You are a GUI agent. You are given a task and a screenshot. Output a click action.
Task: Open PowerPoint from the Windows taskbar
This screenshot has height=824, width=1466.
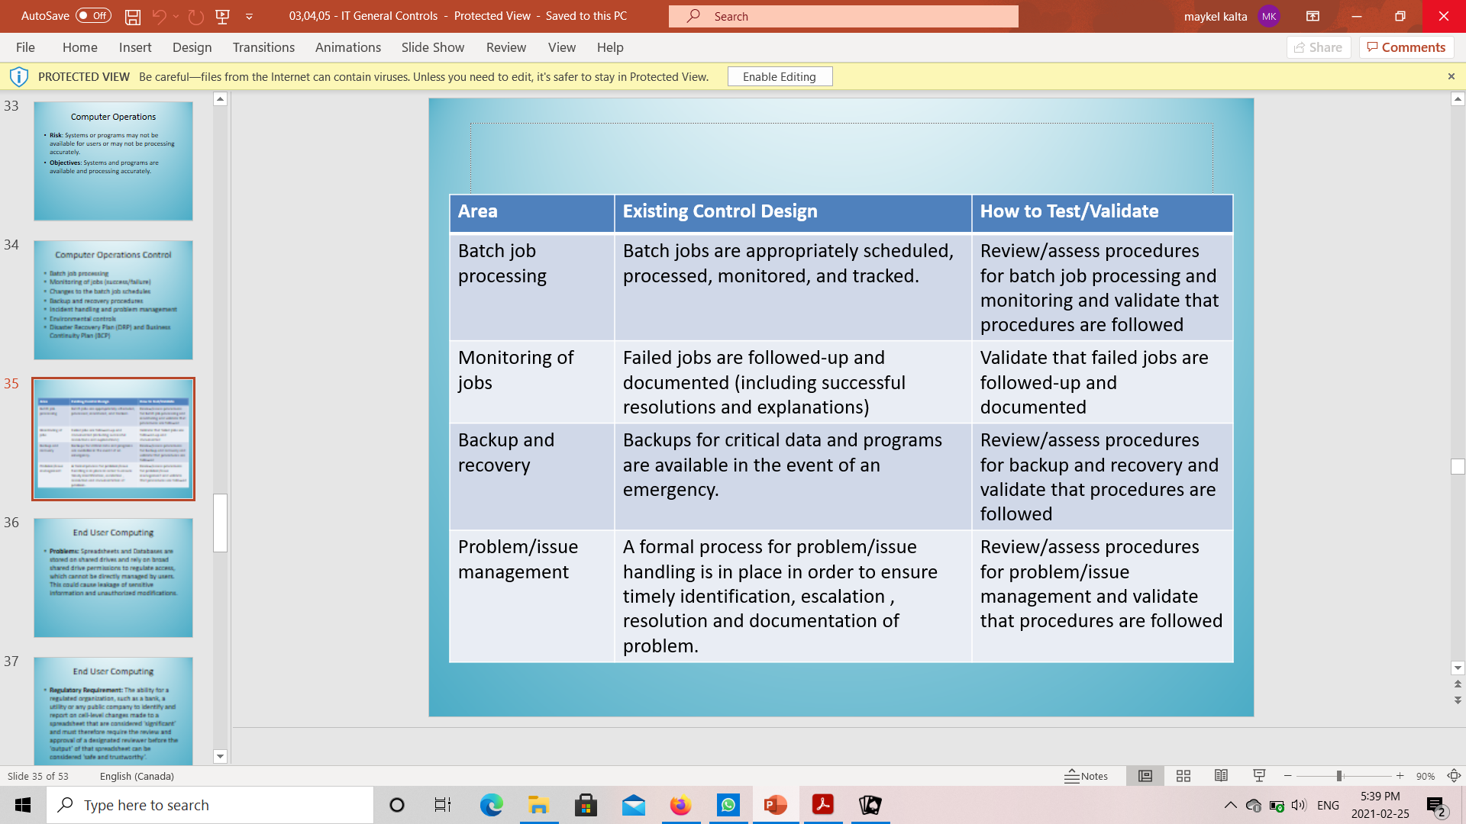775,805
